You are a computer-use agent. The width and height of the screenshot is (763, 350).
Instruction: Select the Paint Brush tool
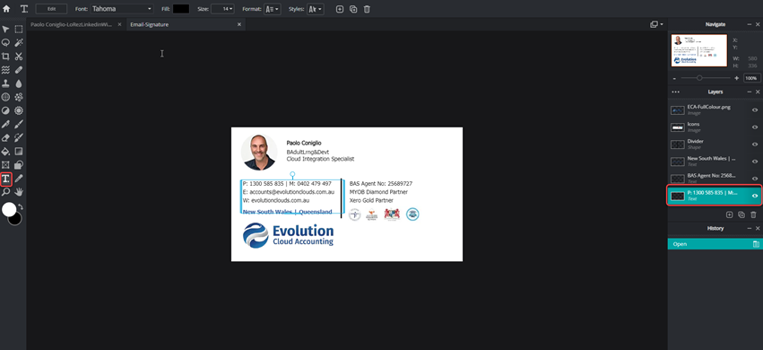pyautogui.click(x=19, y=124)
